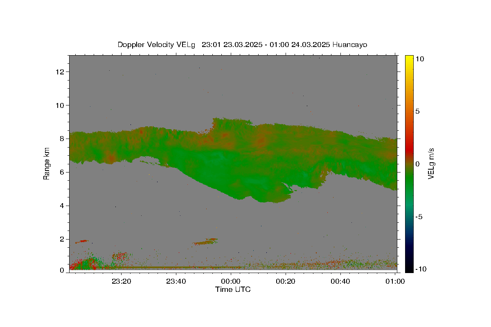Click the colorbar value 5 label
Image resolution: width=491 pixels, height=327 pixels.
click(417, 112)
